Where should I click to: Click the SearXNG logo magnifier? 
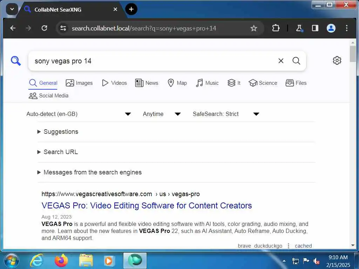(x=16, y=61)
